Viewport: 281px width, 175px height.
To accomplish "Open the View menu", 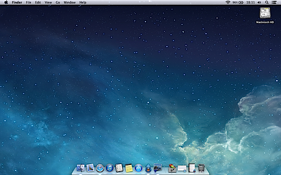I will tap(48, 2).
